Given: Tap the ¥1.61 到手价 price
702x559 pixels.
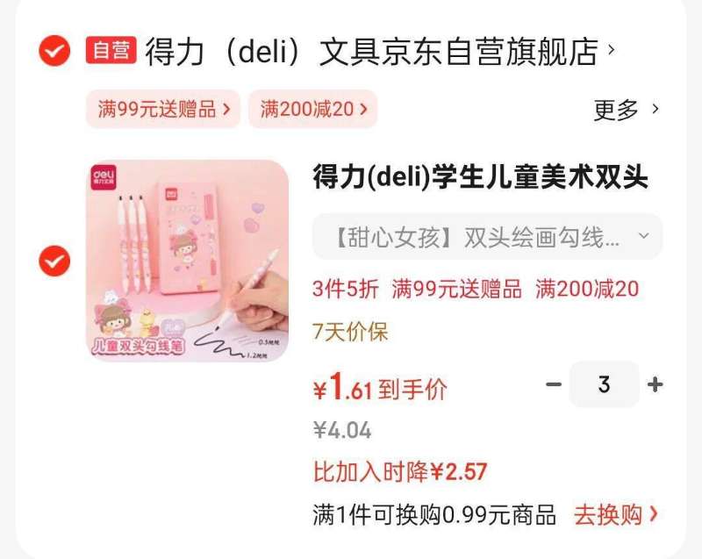Looking at the screenshot, I should 380,388.
